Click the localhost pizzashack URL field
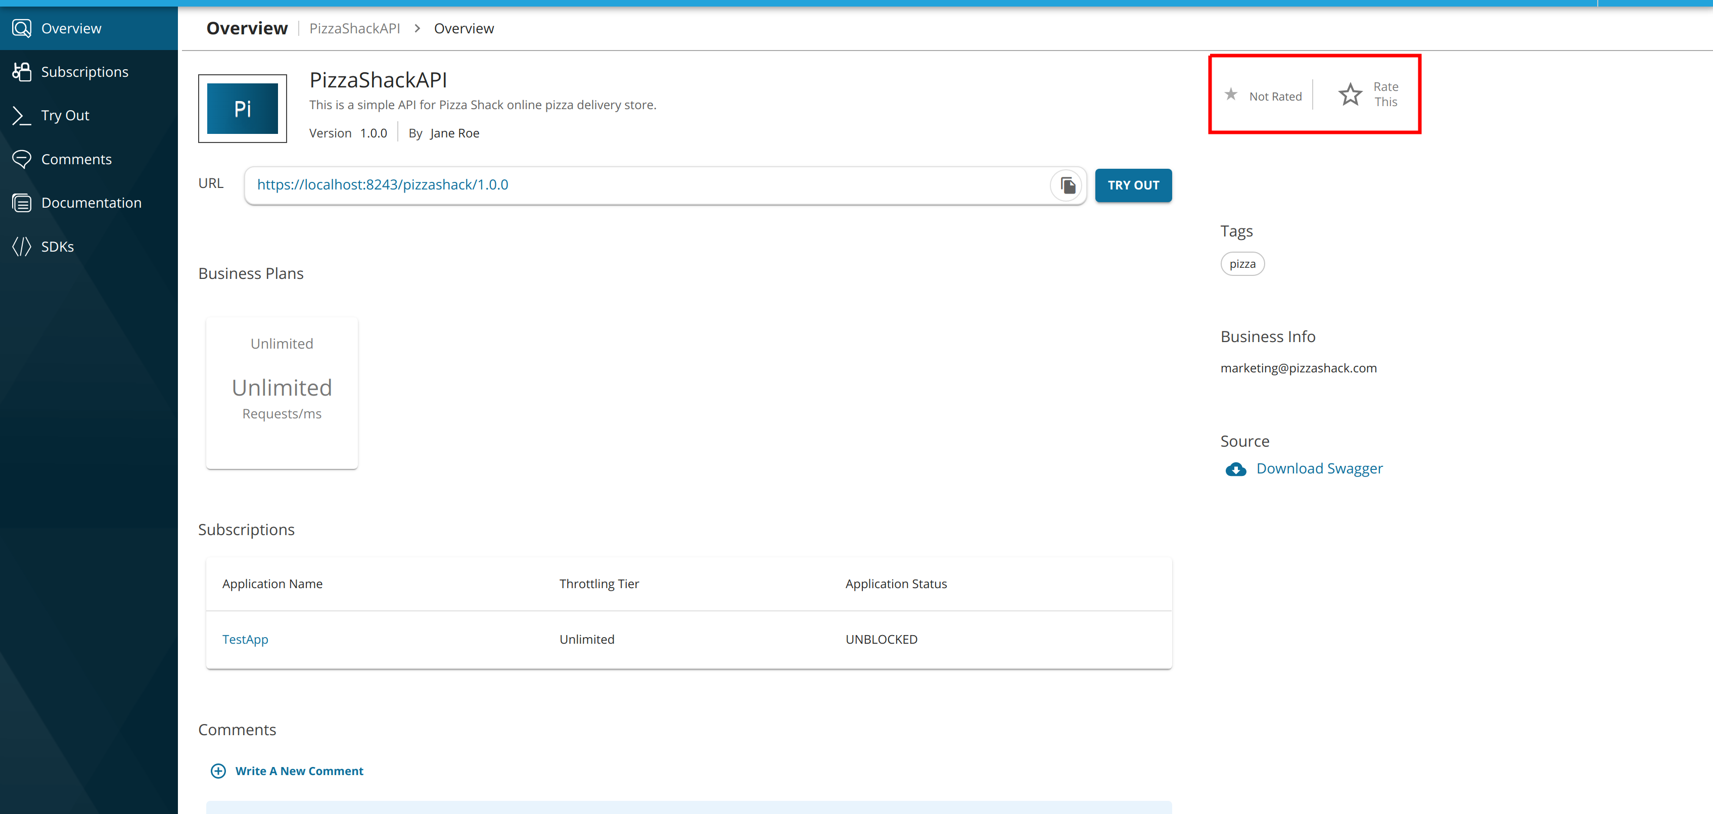 click(x=645, y=185)
